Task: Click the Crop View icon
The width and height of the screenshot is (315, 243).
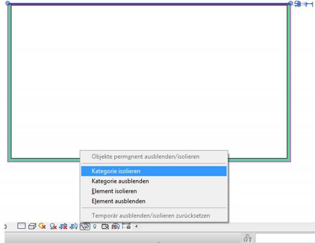Action: pos(63,226)
